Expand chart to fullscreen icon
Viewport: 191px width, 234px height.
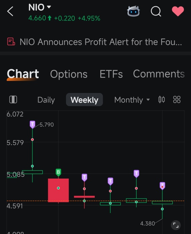click(x=176, y=225)
